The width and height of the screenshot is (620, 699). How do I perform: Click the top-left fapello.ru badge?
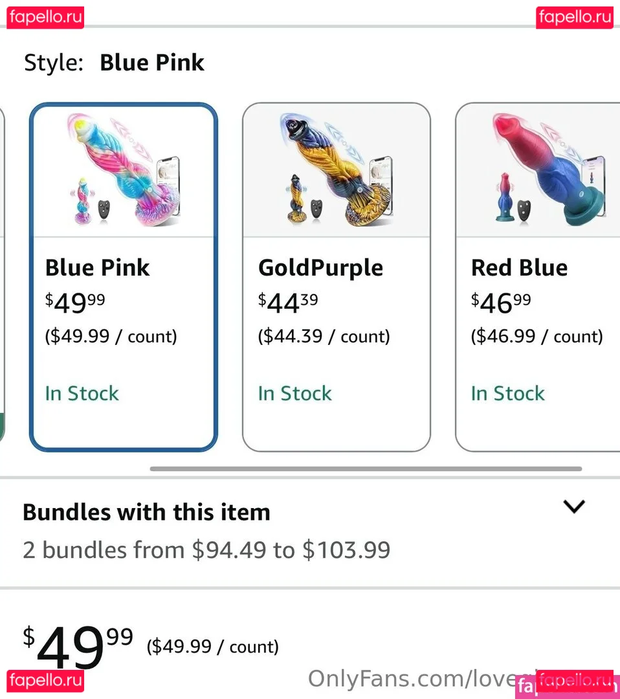point(46,17)
